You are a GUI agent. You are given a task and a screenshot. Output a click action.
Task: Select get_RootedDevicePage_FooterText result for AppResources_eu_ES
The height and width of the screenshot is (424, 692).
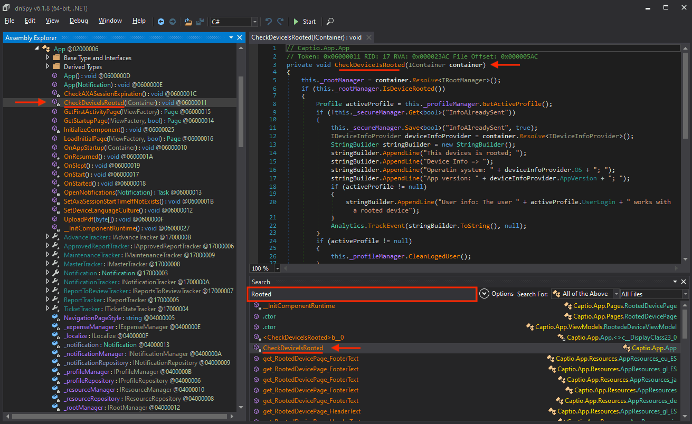click(x=310, y=358)
